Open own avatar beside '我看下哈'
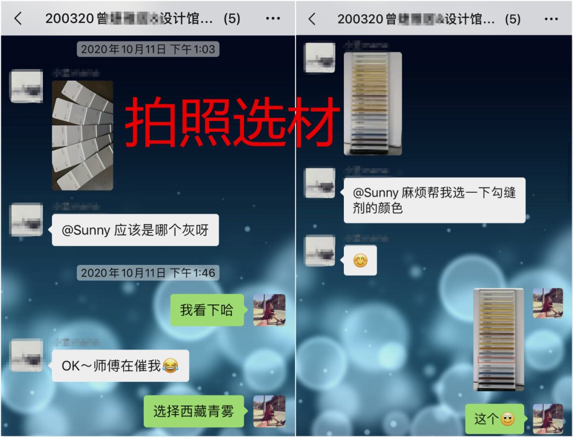Viewport: 573px width, 437px height. 270,310
